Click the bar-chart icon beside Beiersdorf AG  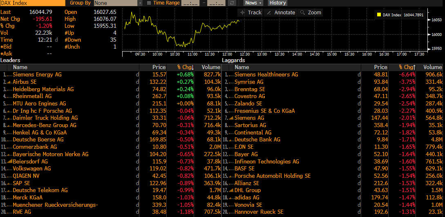click(9, 161)
